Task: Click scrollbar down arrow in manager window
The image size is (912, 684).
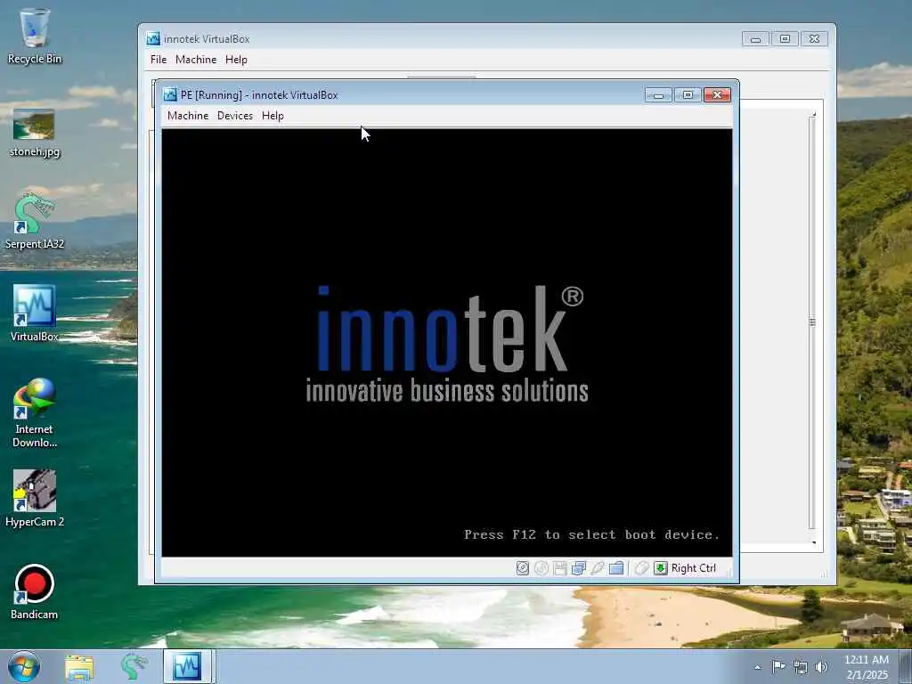Action: [x=813, y=542]
